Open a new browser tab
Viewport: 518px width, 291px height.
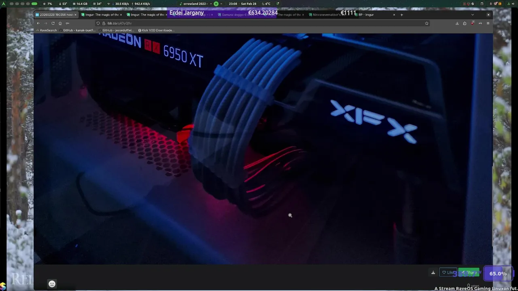pyautogui.click(x=401, y=15)
